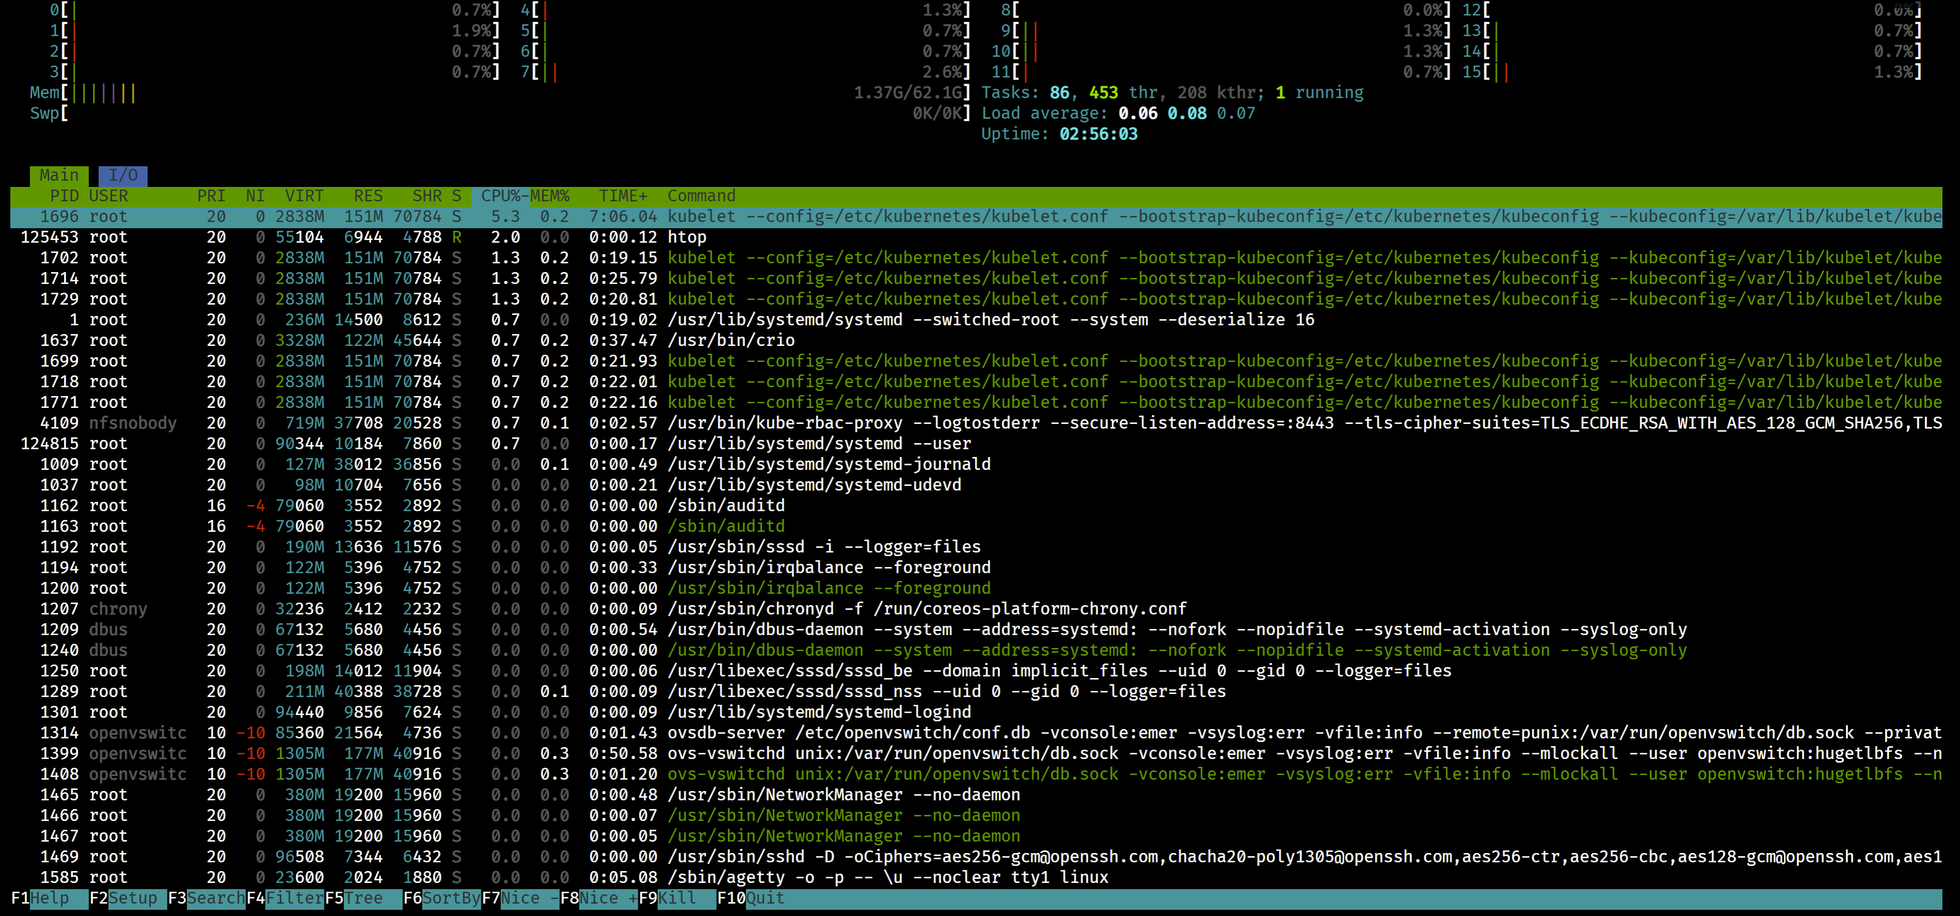Screen dimensions: 1960x916
Task: Select the htop process row
Action: [686, 238]
